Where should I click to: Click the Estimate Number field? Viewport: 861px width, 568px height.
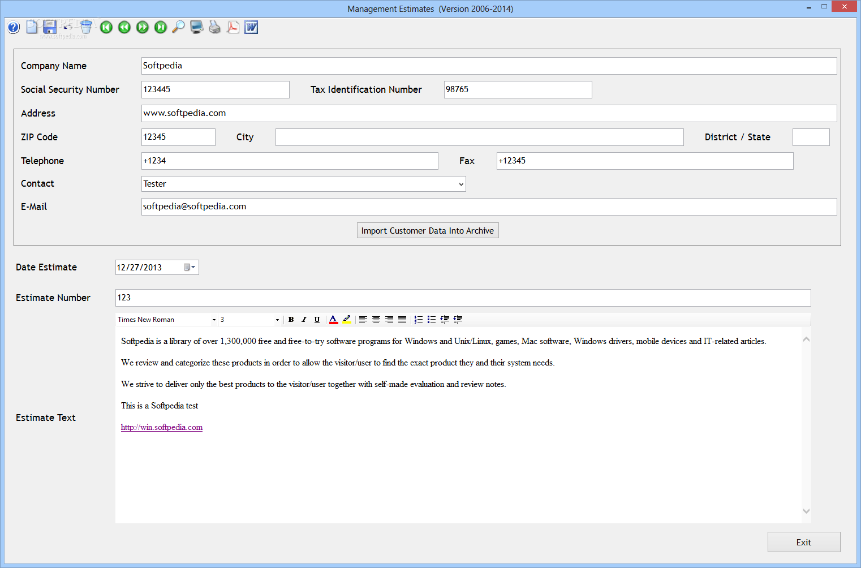tap(463, 298)
